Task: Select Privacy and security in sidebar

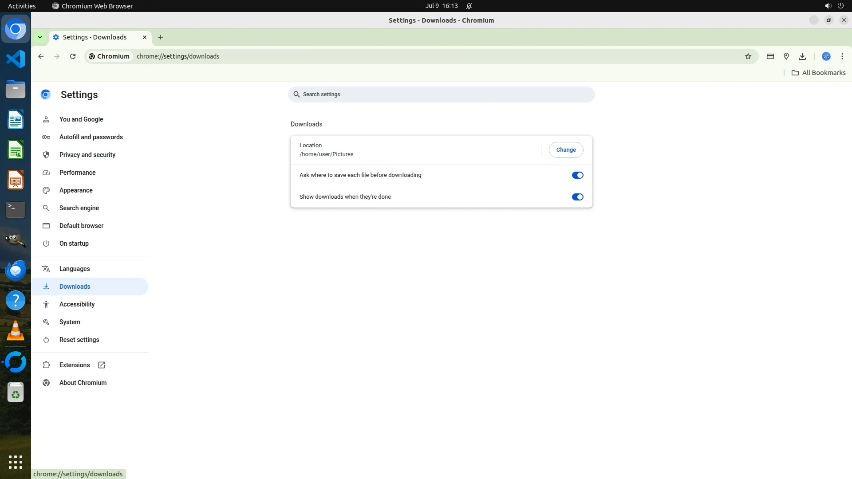Action: tap(87, 155)
